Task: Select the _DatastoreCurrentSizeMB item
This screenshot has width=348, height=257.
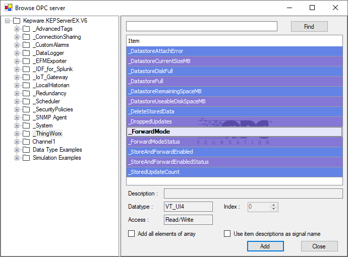Action: click(x=235, y=61)
